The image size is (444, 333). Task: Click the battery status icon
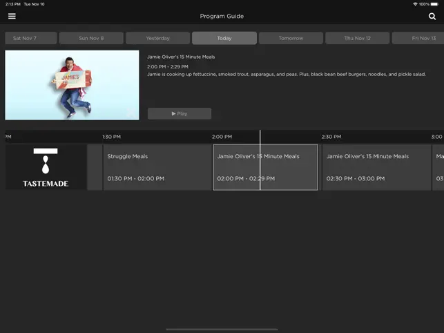[434, 4]
